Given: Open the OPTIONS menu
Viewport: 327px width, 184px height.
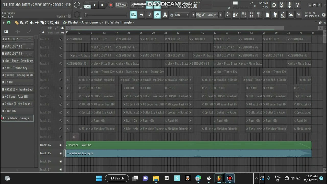Looking at the screenshot, I should [49, 5].
